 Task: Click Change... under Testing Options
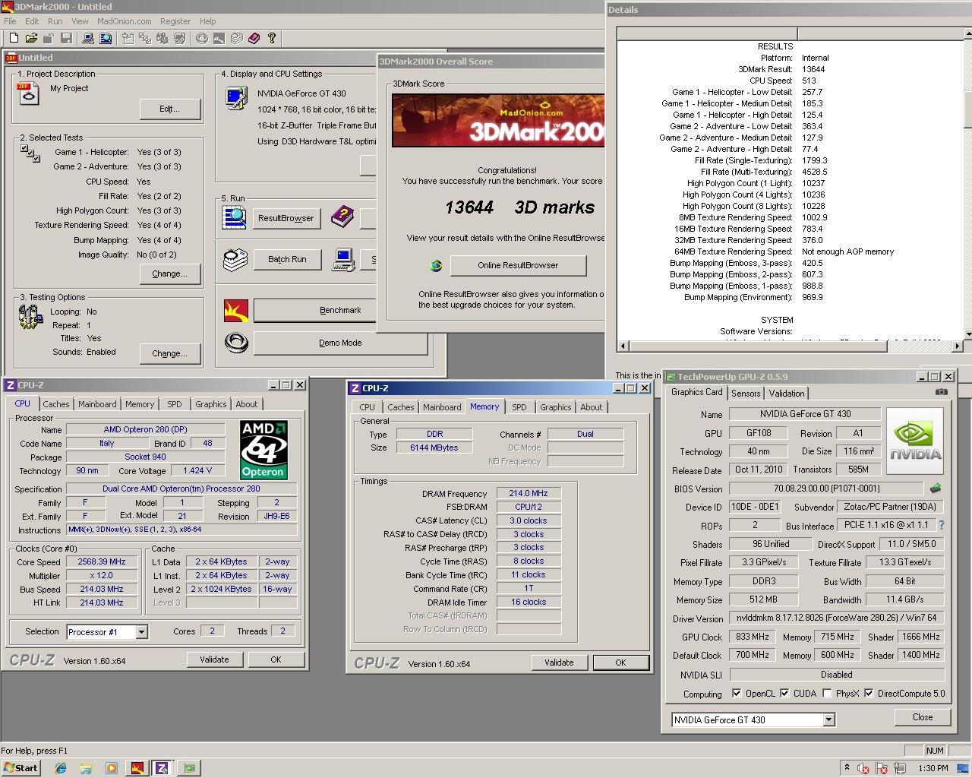click(x=169, y=353)
